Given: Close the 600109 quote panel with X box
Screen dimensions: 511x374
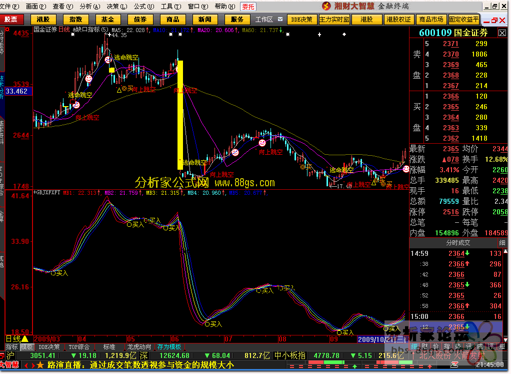Looking at the screenshot, I should coord(502,33).
